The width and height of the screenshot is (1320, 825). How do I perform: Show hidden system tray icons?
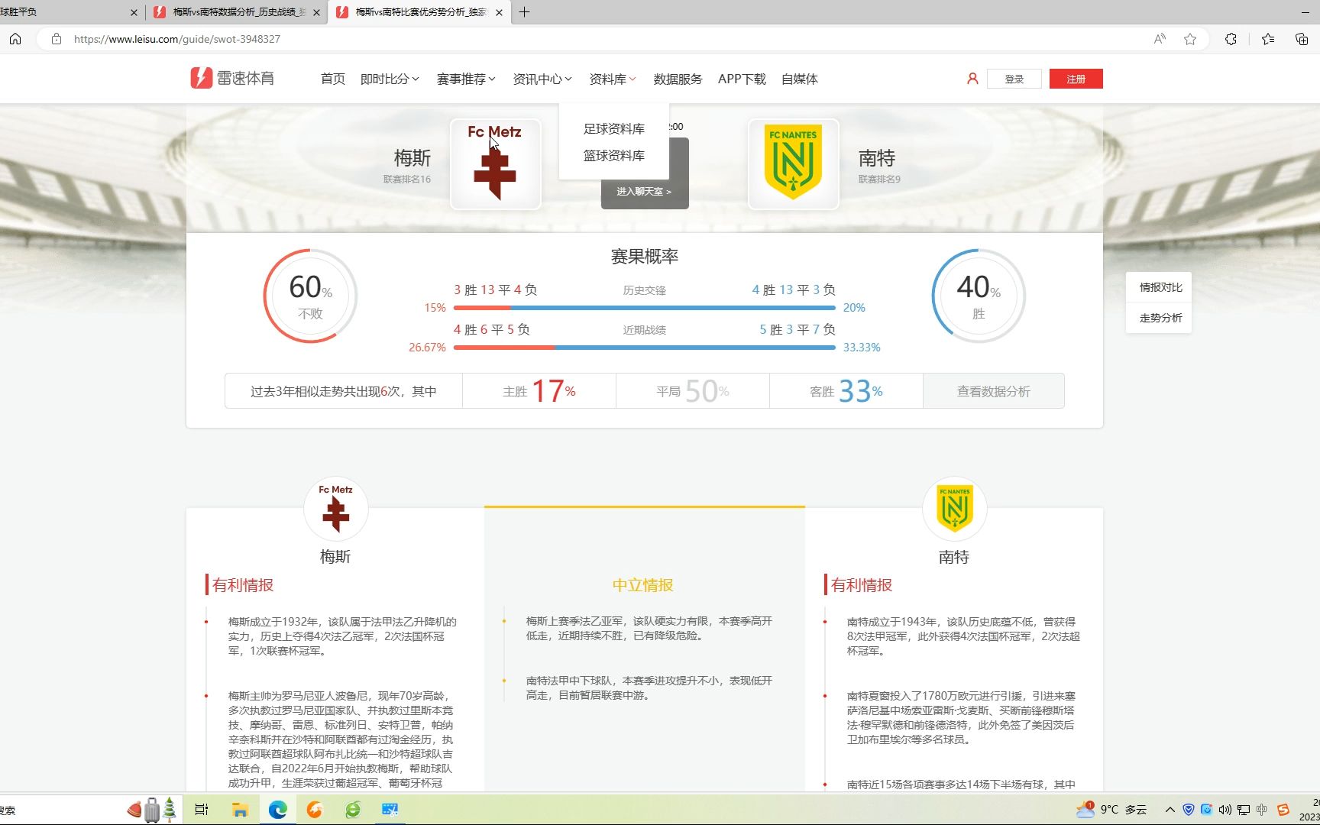point(1170,810)
